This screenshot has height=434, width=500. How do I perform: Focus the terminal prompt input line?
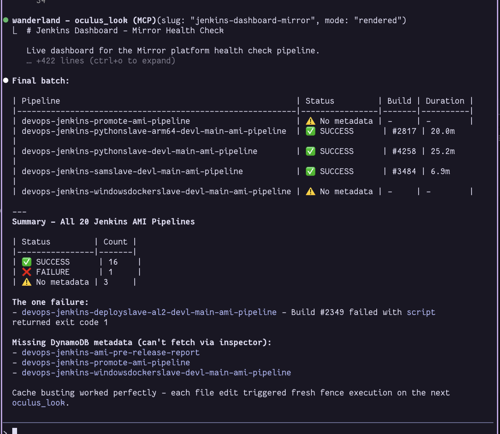[x=131, y=430]
